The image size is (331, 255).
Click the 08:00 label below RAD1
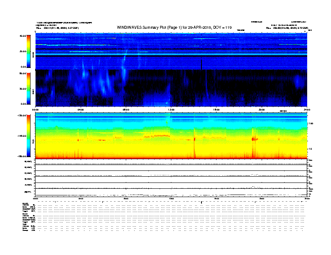click(x=126, y=110)
